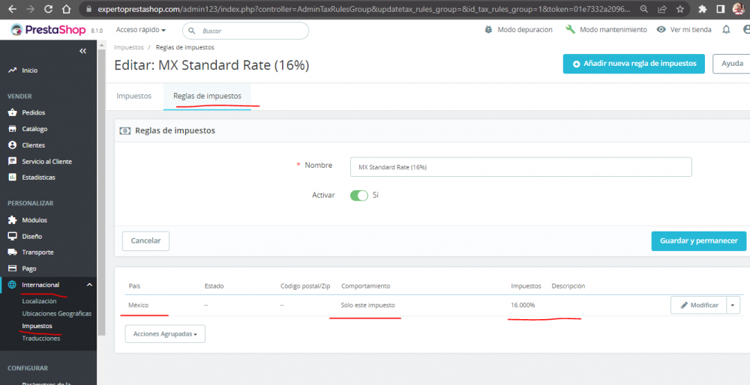This screenshot has height=385, width=750.
Task: Click the Impuestos breadcrumb link
Action: (129, 47)
